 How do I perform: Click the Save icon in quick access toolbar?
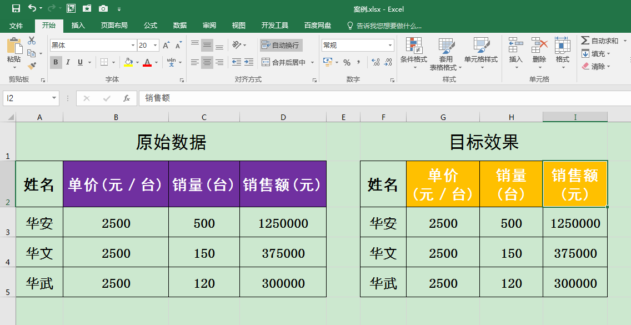16,8
